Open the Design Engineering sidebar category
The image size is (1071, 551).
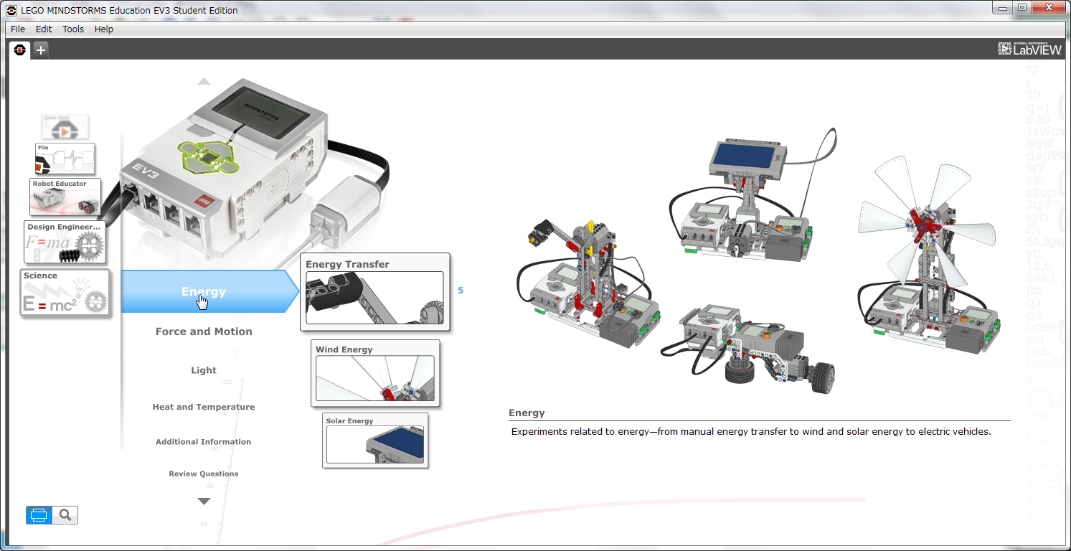(65, 242)
